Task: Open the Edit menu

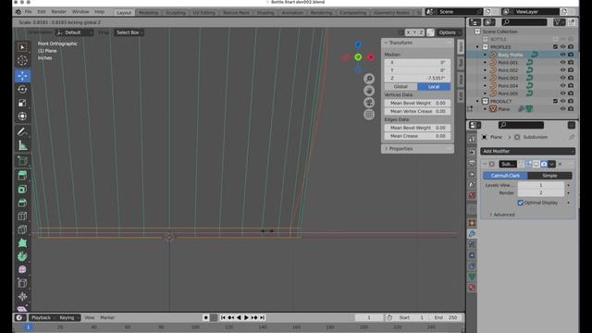Action: (42, 12)
